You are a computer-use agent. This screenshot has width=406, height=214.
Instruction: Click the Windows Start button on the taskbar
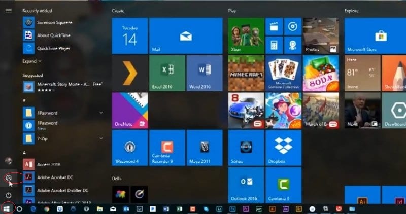click(7, 208)
